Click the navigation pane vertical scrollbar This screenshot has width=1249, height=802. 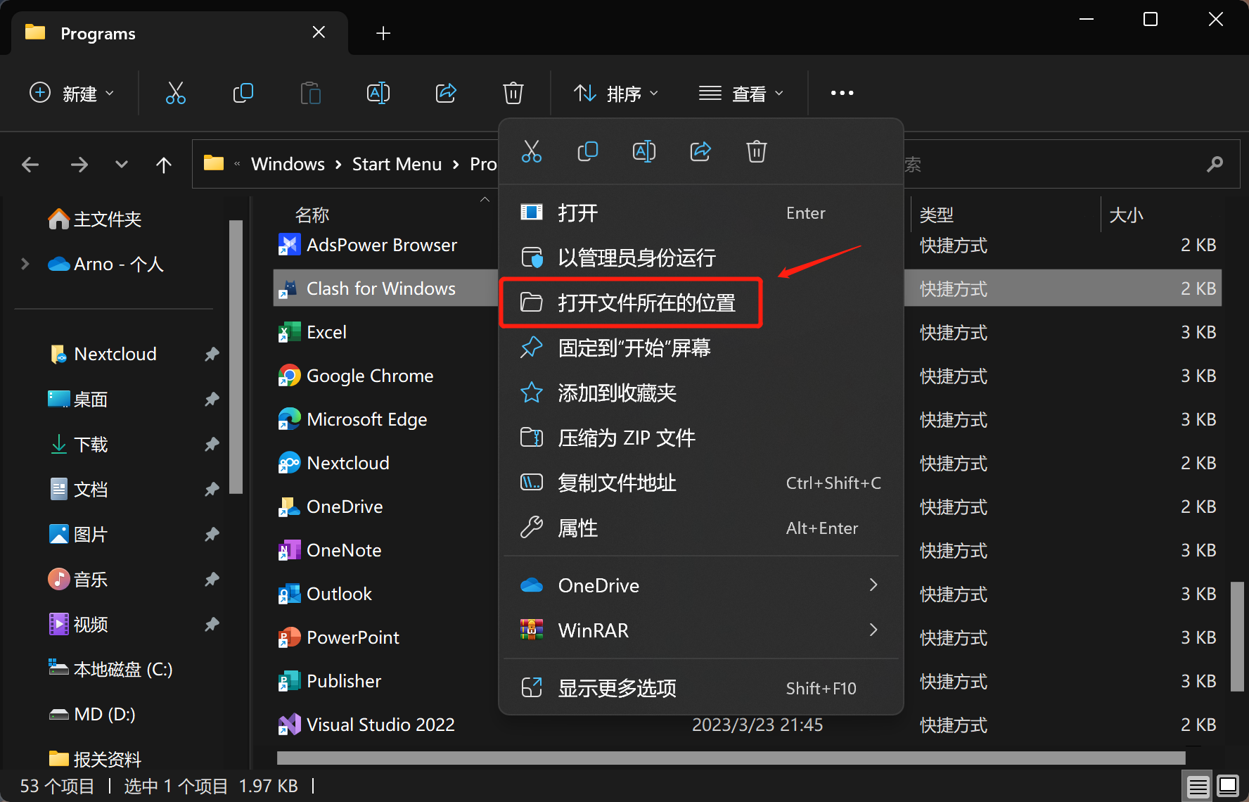(236, 357)
